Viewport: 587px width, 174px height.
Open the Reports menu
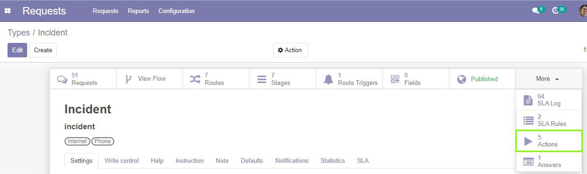pyautogui.click(x=139, y=11)
